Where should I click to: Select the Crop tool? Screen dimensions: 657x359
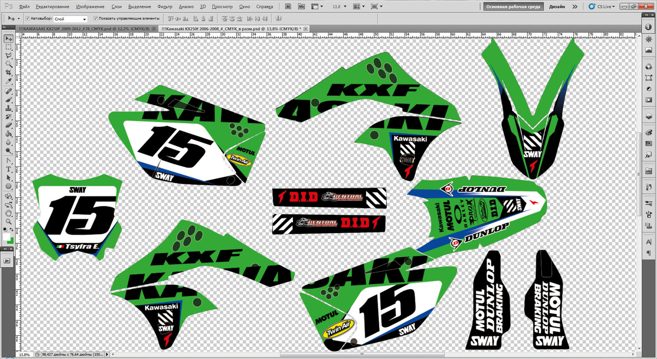9,72
